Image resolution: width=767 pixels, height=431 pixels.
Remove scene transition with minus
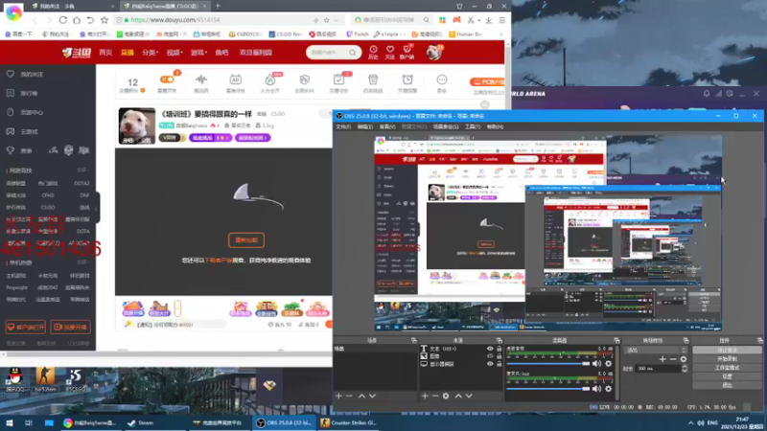673,359
